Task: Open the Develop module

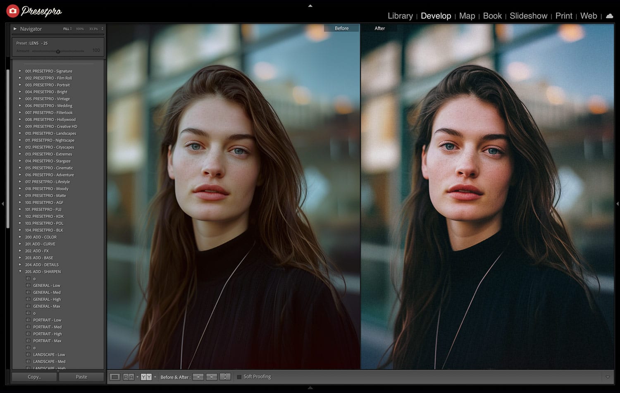Action: [x=436, y=16]
